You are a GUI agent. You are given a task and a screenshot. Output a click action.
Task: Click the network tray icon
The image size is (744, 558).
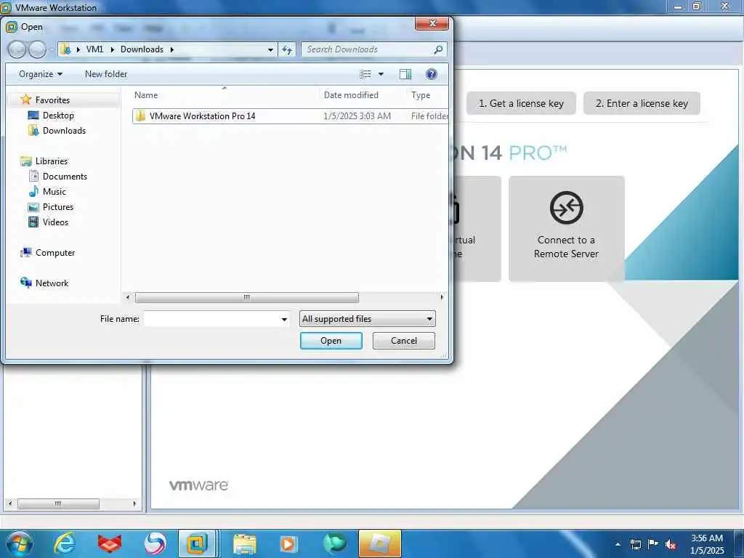pyautogui.click(x=635, y=544)
